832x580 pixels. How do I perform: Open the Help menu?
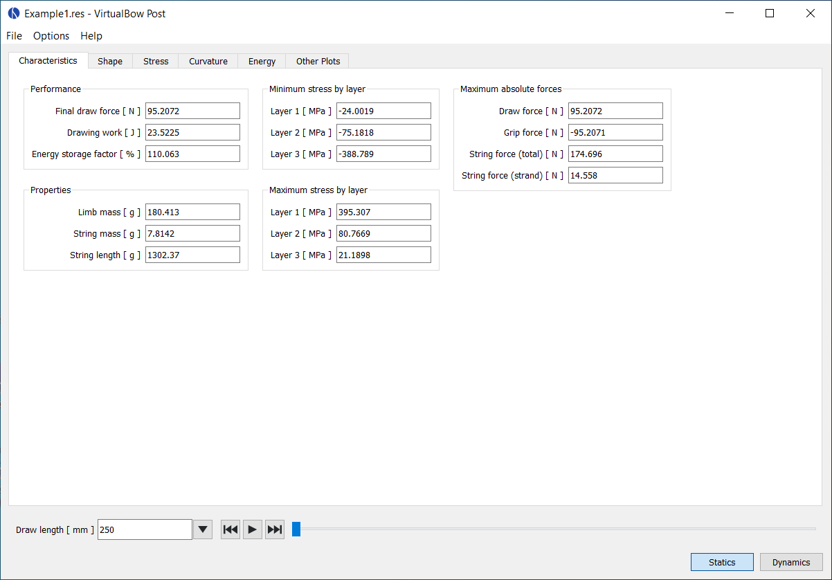click(x=91, y=35)
